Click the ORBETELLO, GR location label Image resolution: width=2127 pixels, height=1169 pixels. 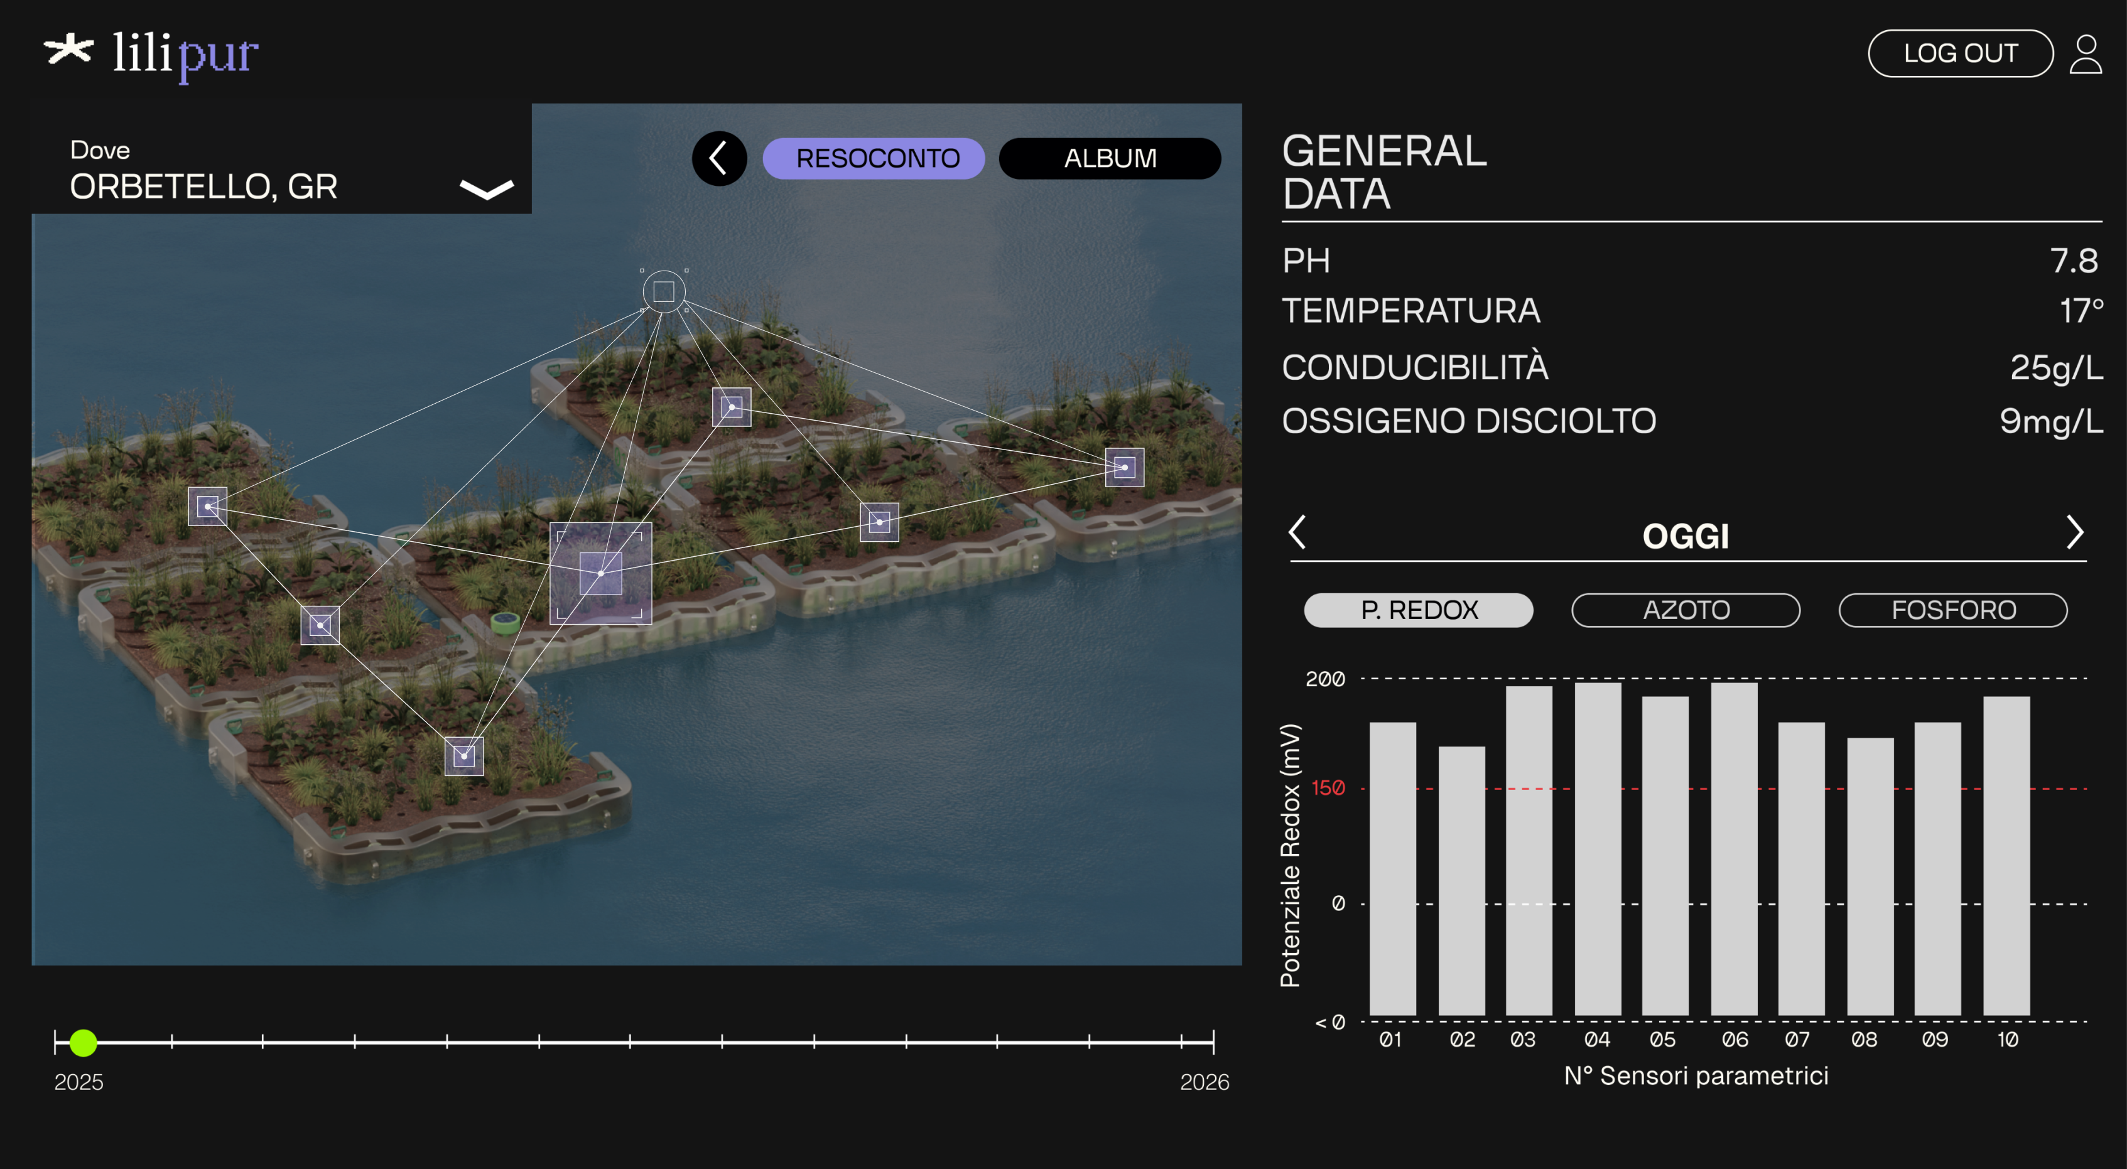204,186
